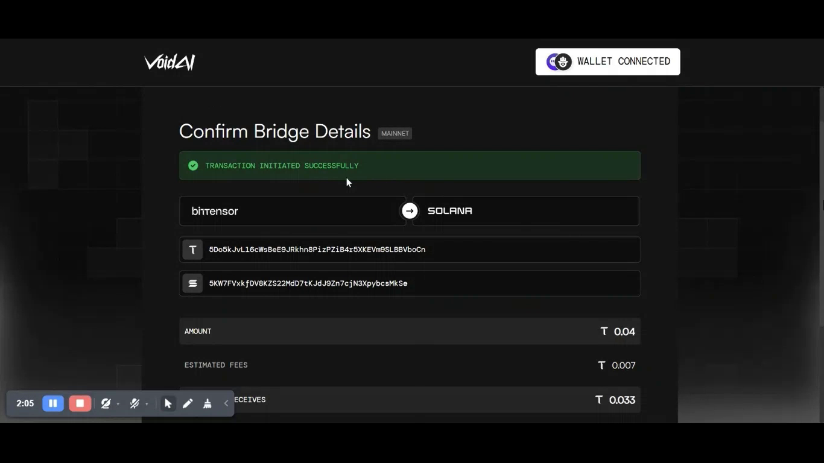Click the amount value 0.04
Viewport: 824px width, 463px height.
click(x=624, y=332)
